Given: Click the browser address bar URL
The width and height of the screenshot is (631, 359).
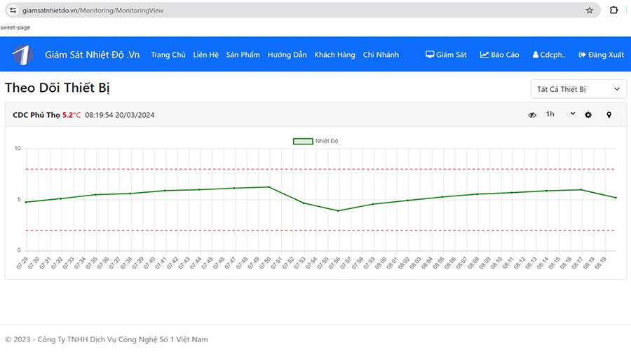Looking at the screenshot, I should tap(93, 11).
